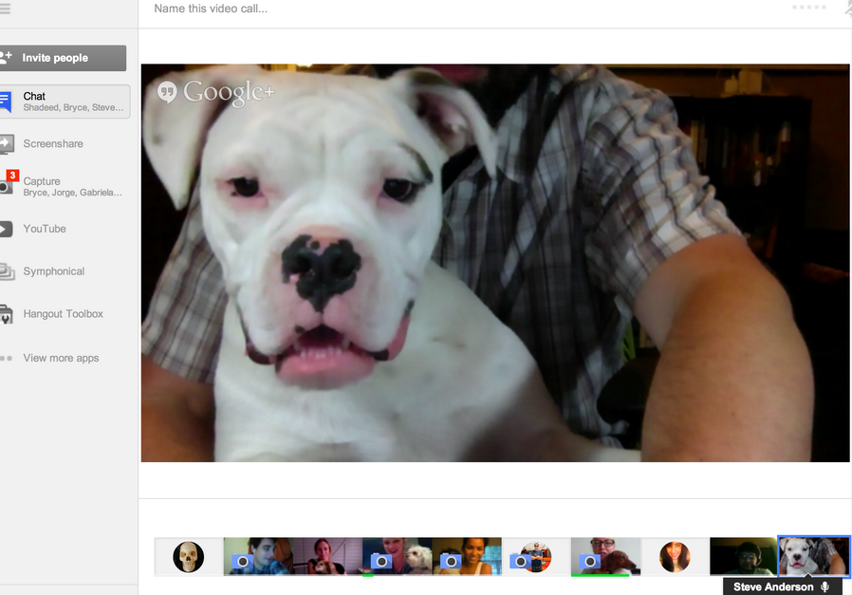This screenshot has height=595, width=852.
Task: Open the Symphonical app icon
Action: point(6,272)
